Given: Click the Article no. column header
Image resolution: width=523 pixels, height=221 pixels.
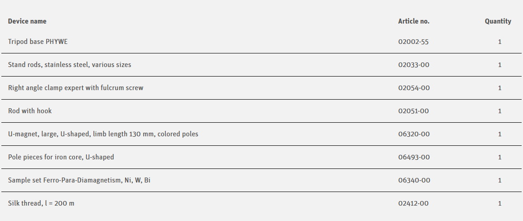Looking at the screenshot, I should point(414,21).
